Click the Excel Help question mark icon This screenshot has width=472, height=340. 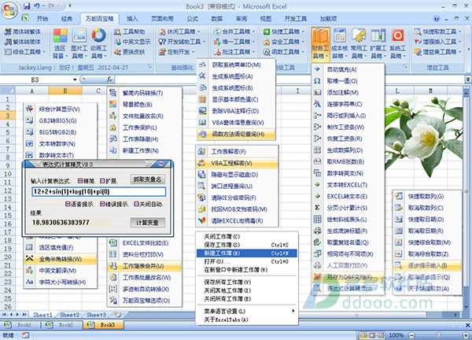[437, 19]
